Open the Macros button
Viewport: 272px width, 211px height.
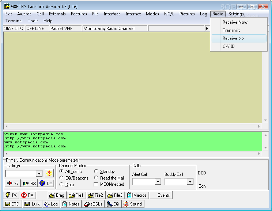pos(137,195)
